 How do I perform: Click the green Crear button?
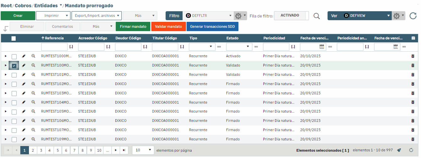tap(18, 16)
